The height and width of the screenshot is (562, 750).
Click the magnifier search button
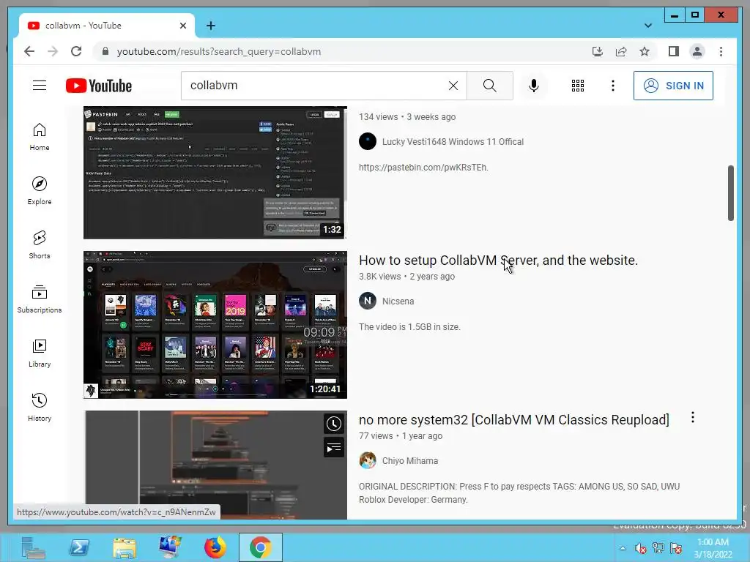point(490,86)
